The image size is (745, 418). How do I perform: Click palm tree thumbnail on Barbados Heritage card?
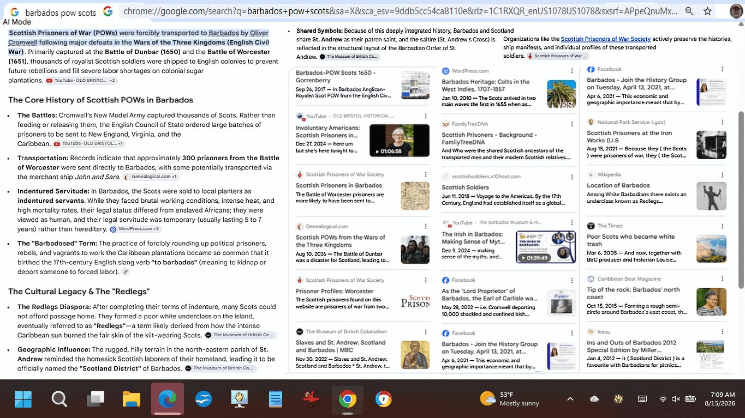pos(561,94)
